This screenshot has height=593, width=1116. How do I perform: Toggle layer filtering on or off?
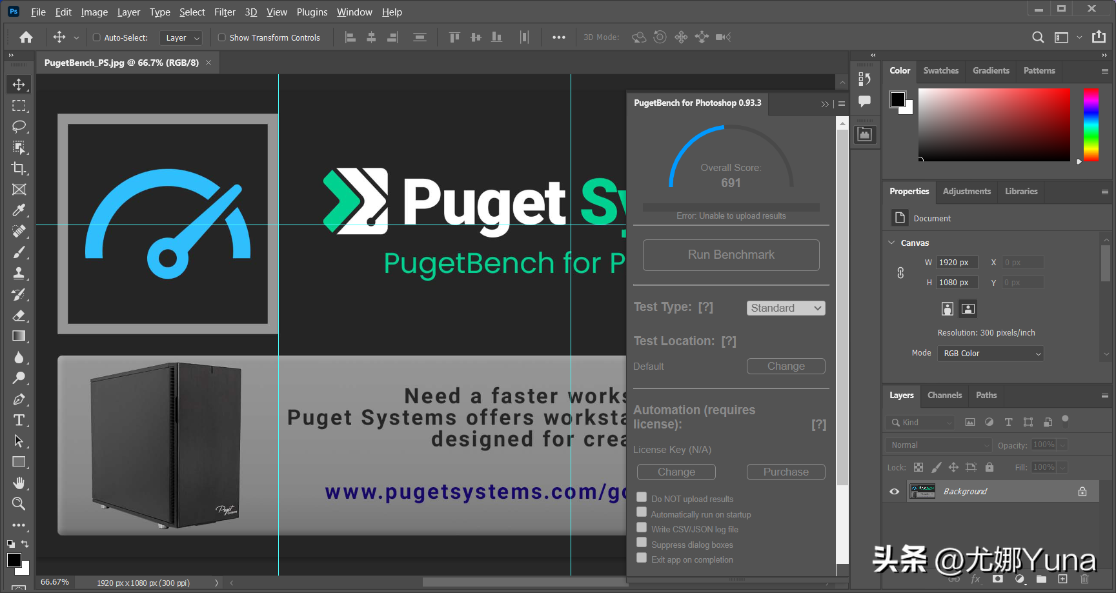1065,419
